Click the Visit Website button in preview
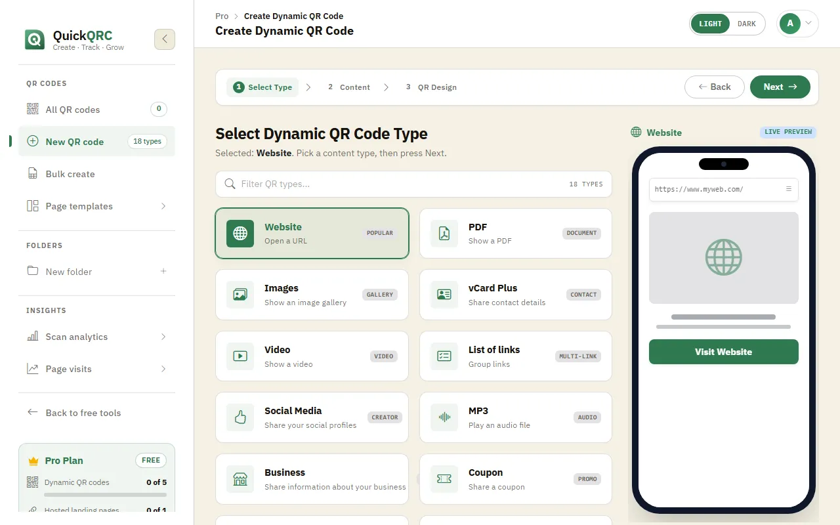This screenshot has width=840, height=525. click(724, 352)
